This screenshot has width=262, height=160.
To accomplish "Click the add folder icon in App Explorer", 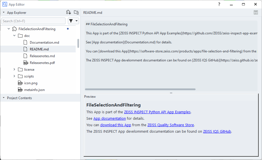I will point(76,12).
